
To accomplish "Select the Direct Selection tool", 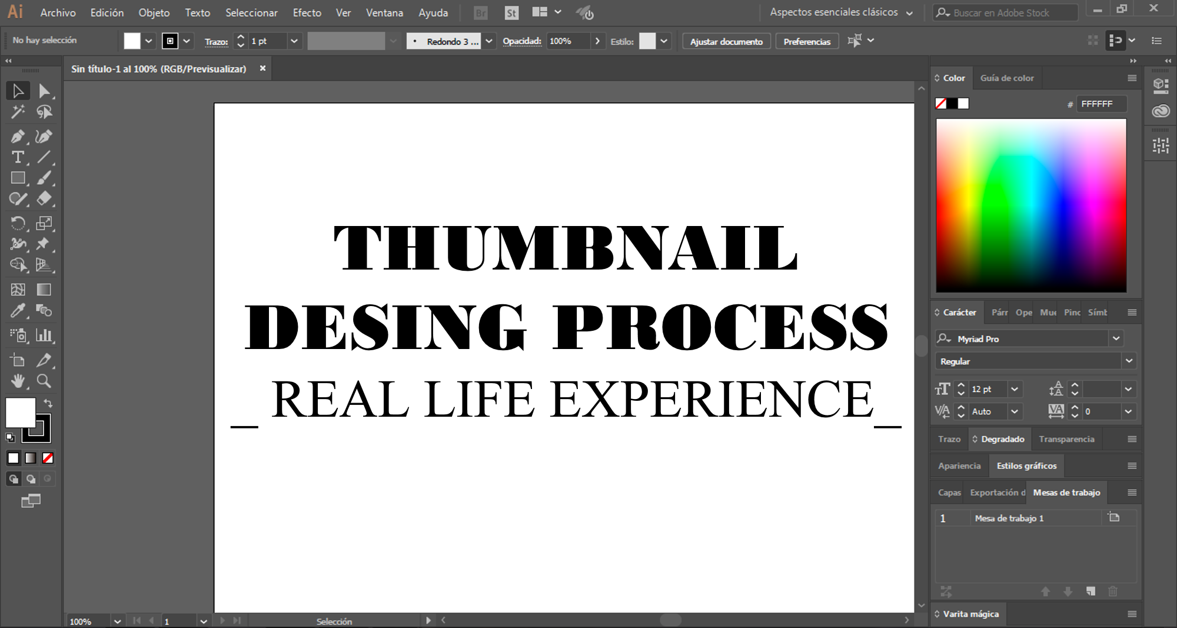I will [44, 91].
